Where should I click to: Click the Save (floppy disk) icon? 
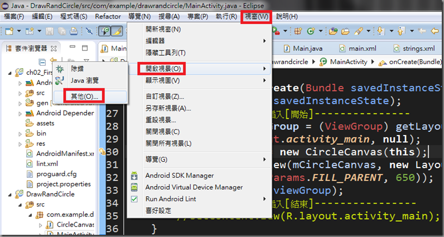click(50, 31)
